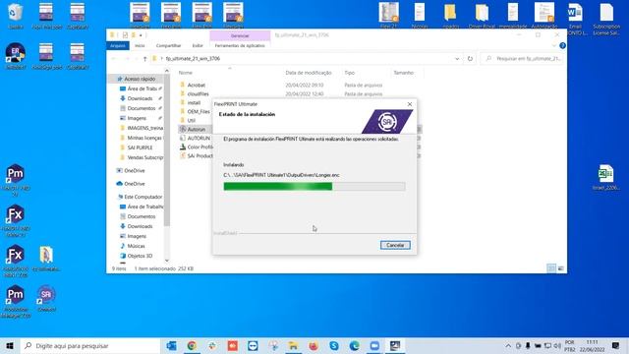Switch to large icons view layout

point(560,268)
